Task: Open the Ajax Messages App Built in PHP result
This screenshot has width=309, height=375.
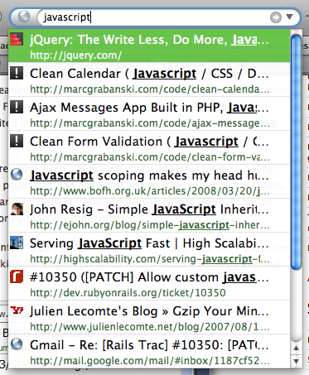Action: pyautogui.click(x=149, y=108)
